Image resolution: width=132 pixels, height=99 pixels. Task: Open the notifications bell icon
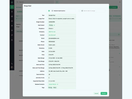click(120, 2)
